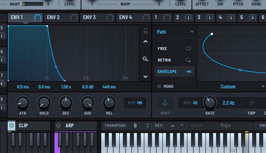Click the TRANSPOSE value 0

[135, 126]
